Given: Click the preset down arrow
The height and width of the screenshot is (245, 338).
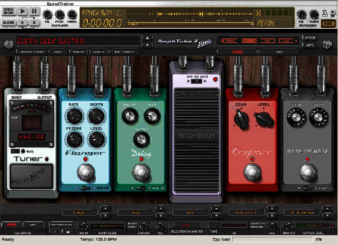Looking at the screenshot, I should coord(147,45).
